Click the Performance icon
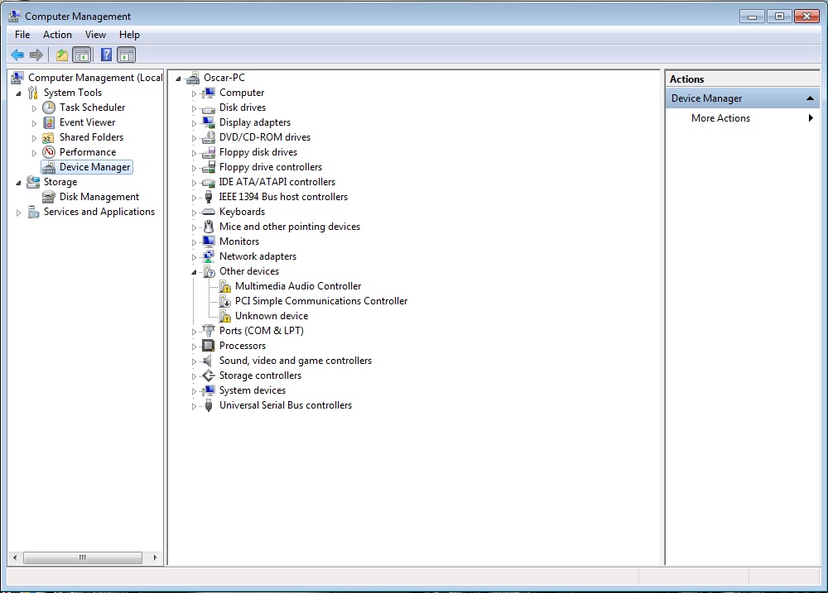The image size is (828, 593). [x=49, y=152]
